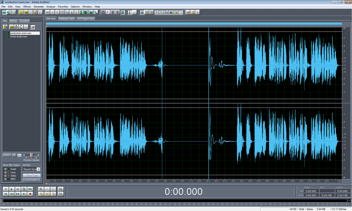Click the Insert into Multitrack icon in Files panel
352x211 pixels.
pyautogui.click(x=16, y=27)
